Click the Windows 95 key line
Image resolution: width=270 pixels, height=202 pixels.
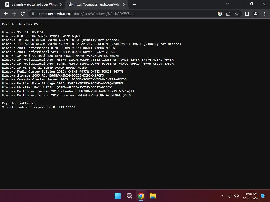[24, 32]
